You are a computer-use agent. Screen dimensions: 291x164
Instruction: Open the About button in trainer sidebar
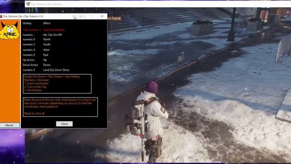(9, 125)
